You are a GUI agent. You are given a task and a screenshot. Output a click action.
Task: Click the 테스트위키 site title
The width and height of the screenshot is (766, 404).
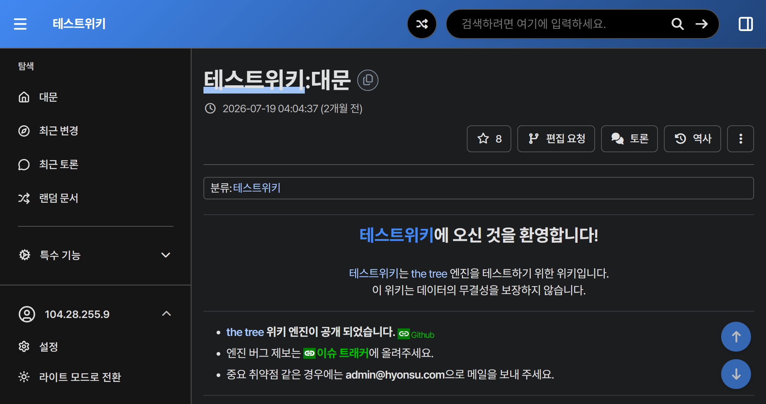(x=79, y=24)
